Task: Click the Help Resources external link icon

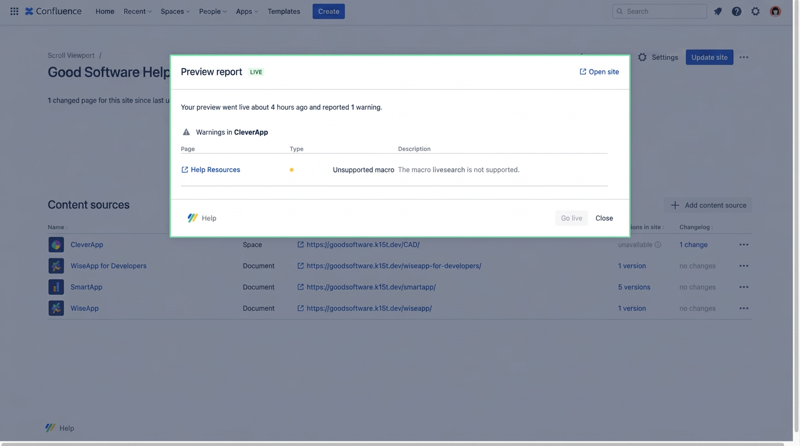Action: point(184,170)
